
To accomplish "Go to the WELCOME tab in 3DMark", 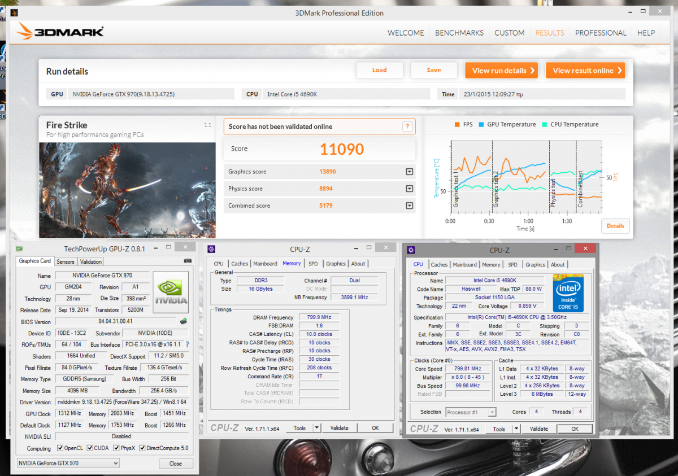I will coord(406,33).
